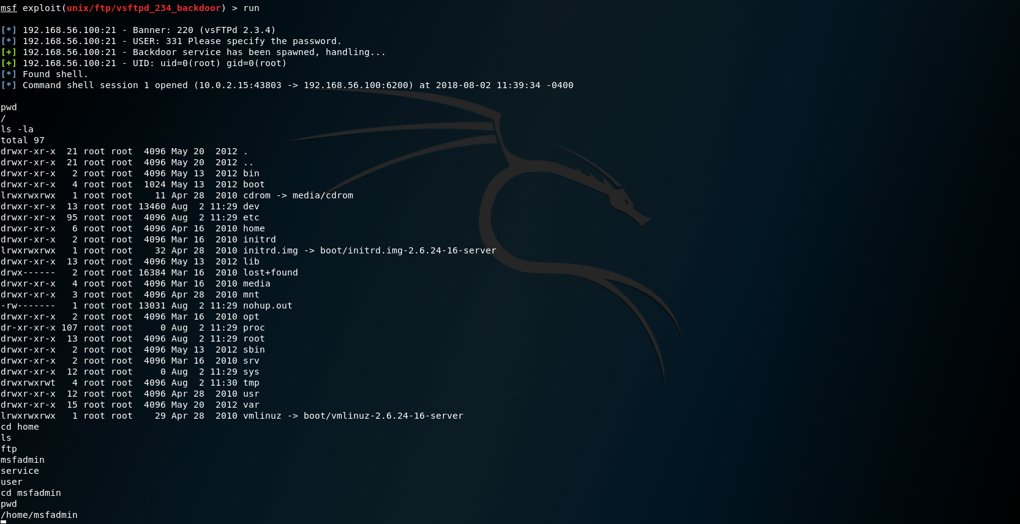Click the 'drwx------' permissions of lost+found
Viewport: 1020px width, 524px height.
28,272
